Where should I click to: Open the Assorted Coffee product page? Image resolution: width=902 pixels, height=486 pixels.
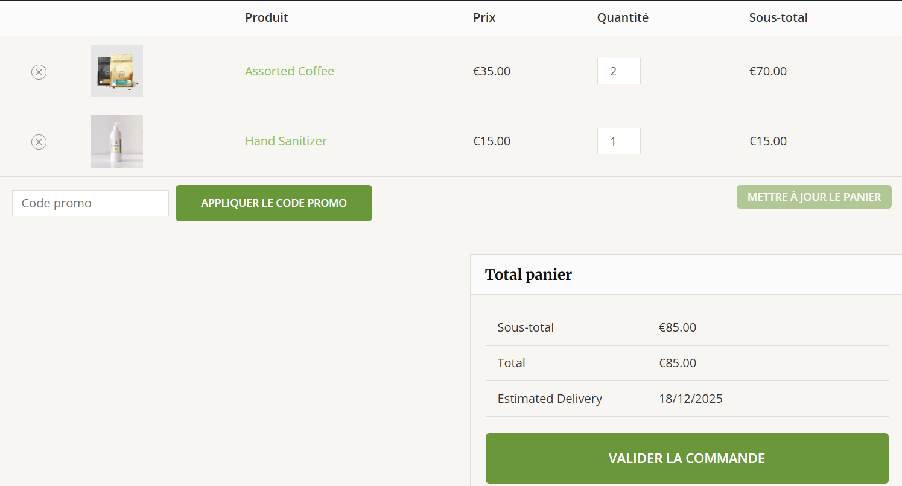click(x=290, y=71)
